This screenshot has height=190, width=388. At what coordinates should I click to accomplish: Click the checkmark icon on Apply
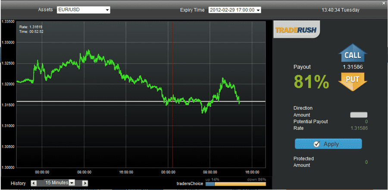[316, 144]
